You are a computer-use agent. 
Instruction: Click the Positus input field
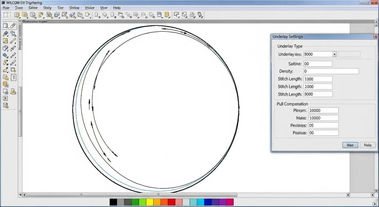pos(323,133)
